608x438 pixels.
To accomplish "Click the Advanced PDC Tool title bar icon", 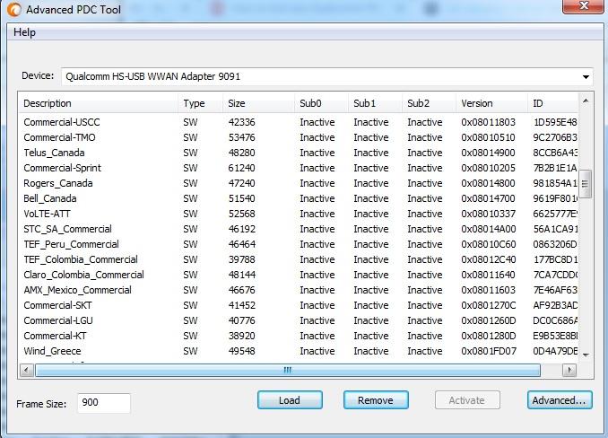I will 13,10.
